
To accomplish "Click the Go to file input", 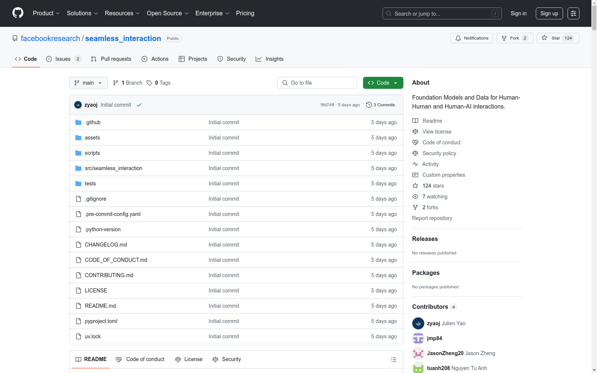I will (x=317, y=83).
